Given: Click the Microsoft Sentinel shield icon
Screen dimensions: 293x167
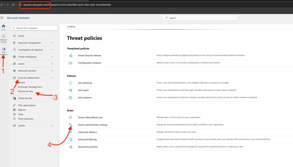Looking at the screenshot, I should click(14, 71).
